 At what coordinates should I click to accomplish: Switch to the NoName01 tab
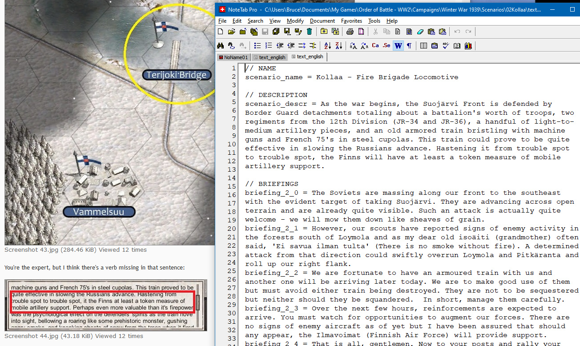[234, 57]
